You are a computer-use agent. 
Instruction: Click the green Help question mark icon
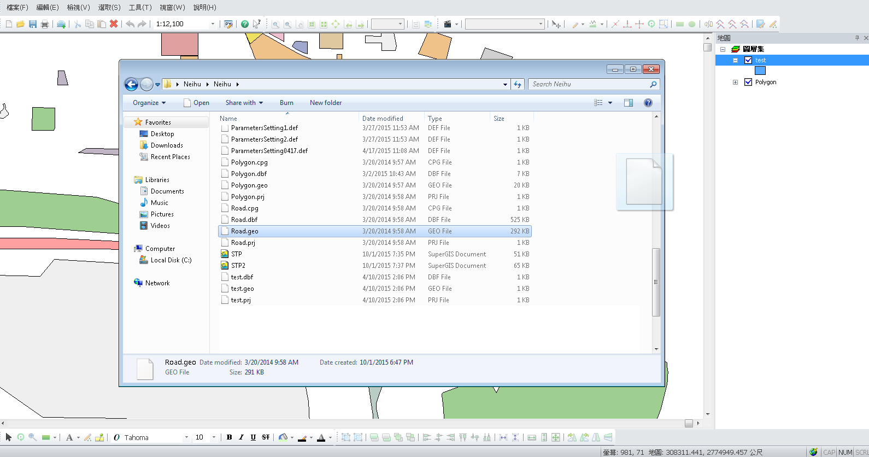click(x=245, y=24)
